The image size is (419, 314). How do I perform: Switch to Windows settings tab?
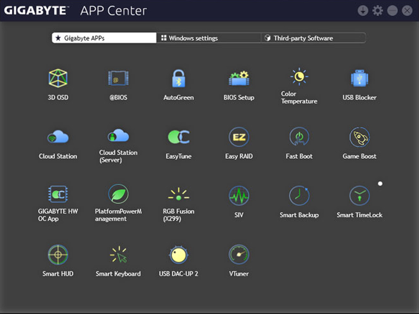208,38
